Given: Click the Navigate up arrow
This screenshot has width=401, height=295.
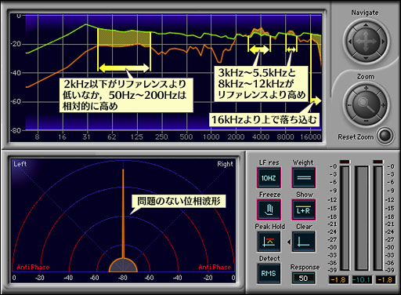Looking at the screenshot, I should point(366,25).
